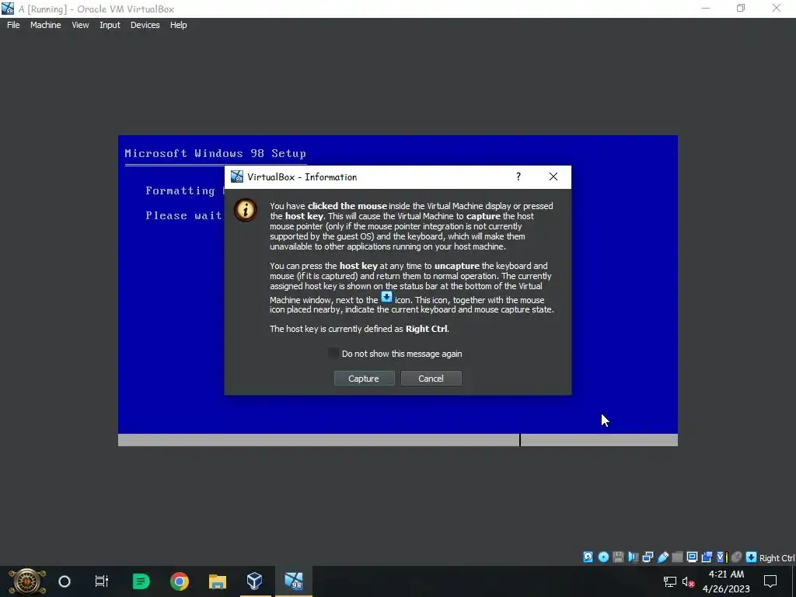The image size is (796, 597).
Task: Open the View menu
Action: coord(80,25)
